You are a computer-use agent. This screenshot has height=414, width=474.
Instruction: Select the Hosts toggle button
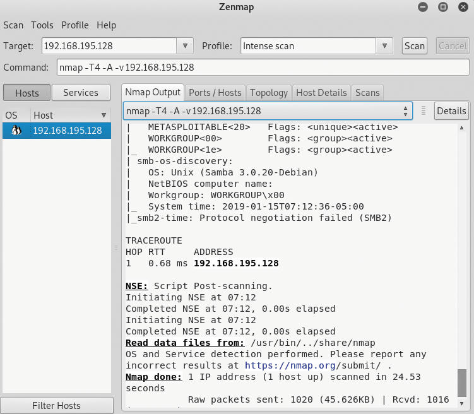pyautogui.click(x=27, y=93)
